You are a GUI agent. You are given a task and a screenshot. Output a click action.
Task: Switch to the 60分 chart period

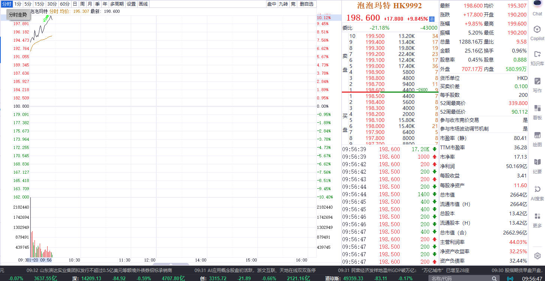64,4
